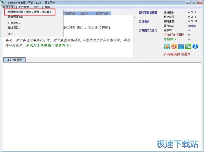The height and width of the screenshot is (152, 204).
Task: Click the scroll-down arrow of the info panel
Action: pos(135,55)
